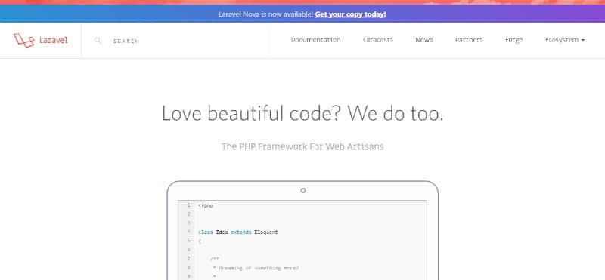Click the Laravel Nova announcement banner text

(x=266, y=14)
